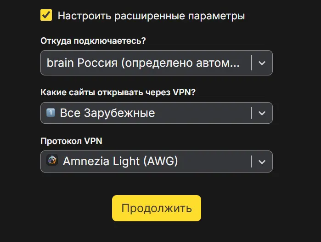The image size is (321, 242).
Task: Click the Amnezia logo icon in protocol field
Action: coord(52,161)
